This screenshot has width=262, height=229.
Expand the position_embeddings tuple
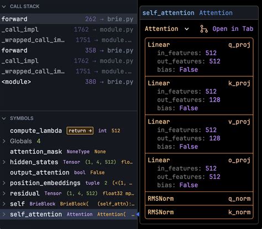pos(4,183)
